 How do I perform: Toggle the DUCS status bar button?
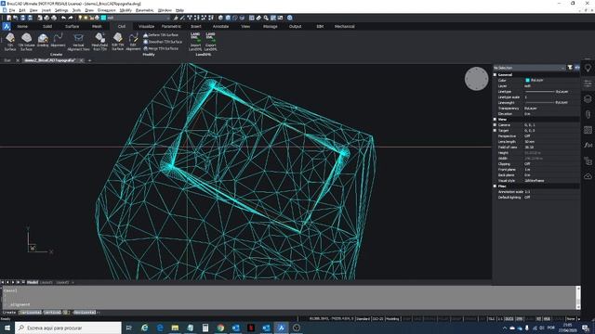coord(509,319)
